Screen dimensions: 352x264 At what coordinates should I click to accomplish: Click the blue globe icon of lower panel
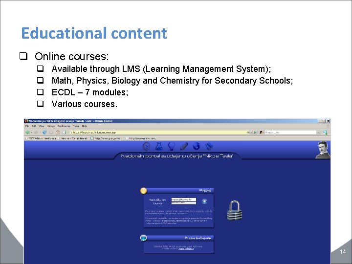coord(143,238)
